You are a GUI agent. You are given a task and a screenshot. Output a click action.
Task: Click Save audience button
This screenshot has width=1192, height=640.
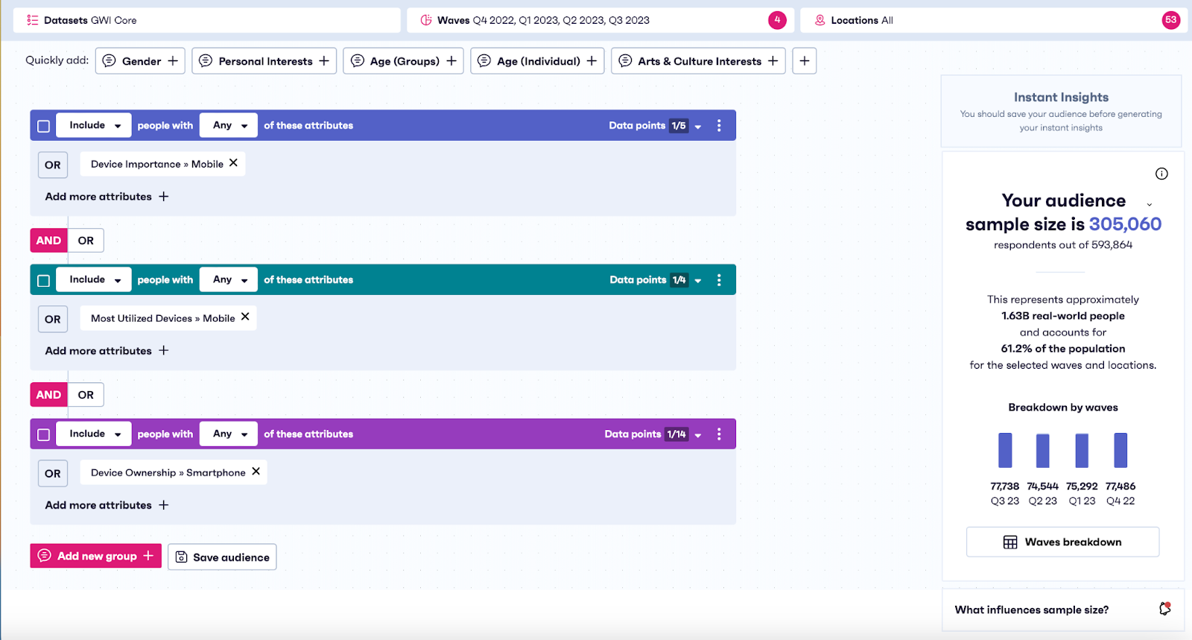[222, 557]
